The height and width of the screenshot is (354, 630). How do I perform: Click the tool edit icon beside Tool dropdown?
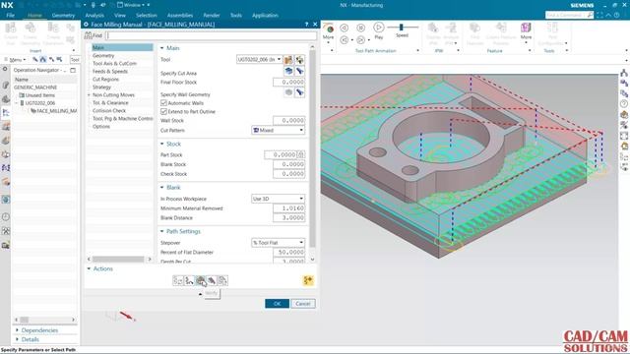point(288,60)
